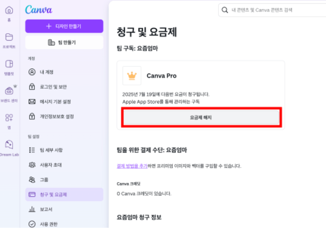The height and width of the screenshot is (229, 326).
Task: Click lock icon beside 개인정보보호 설정
Action: pos(32,116)
